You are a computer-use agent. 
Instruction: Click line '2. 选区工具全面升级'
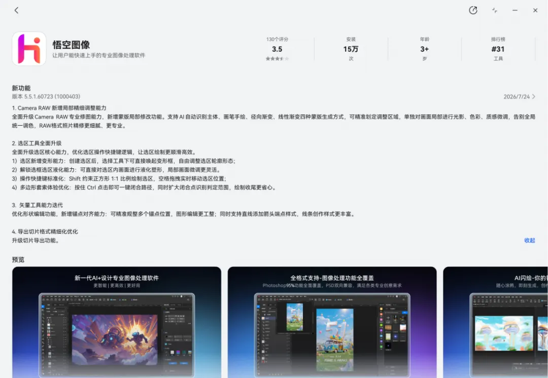(37, 143)
